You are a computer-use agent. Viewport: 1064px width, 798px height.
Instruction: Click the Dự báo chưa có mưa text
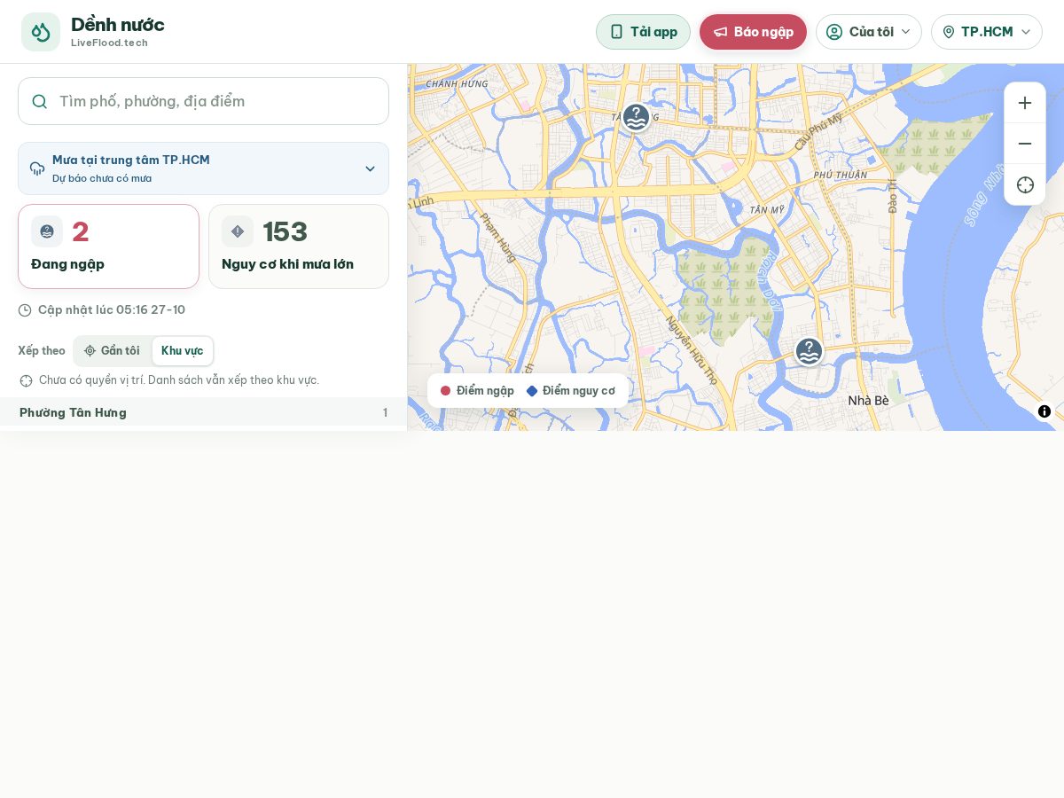pyautogui.click(x=102, y=178)
